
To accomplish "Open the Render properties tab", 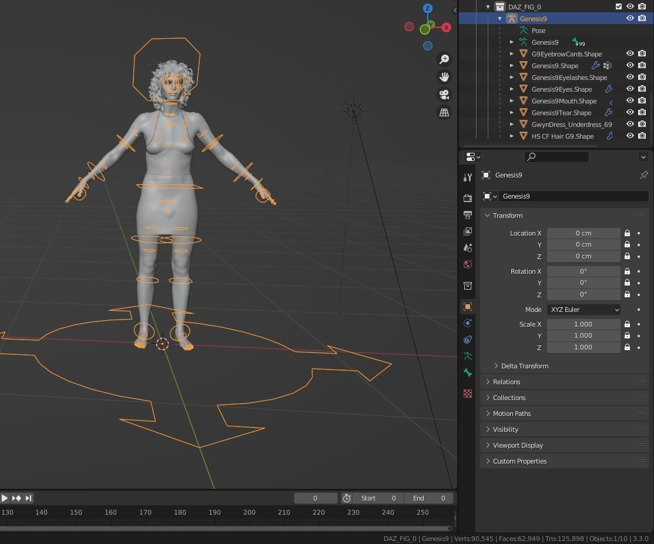I will click(468, 197).
